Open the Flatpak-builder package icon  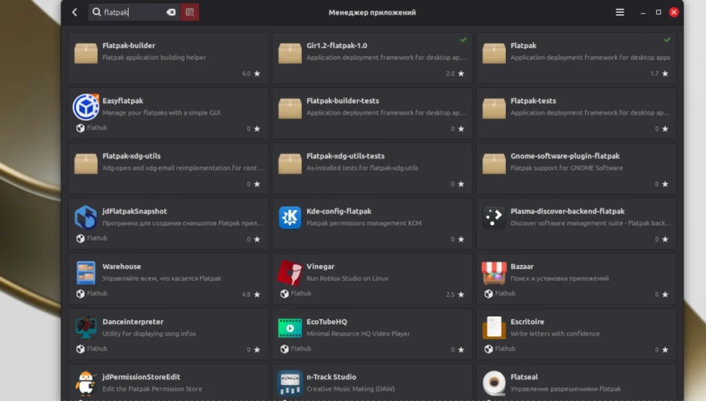[85, 53]
